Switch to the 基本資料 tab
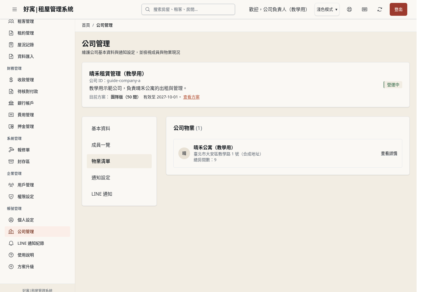 click(x=119, y=128)
